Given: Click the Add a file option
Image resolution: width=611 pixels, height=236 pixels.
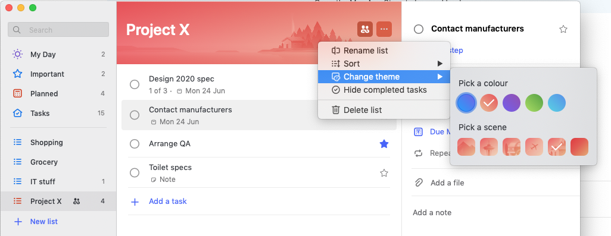Looking at the screenshot, I should tap(447, 182).
